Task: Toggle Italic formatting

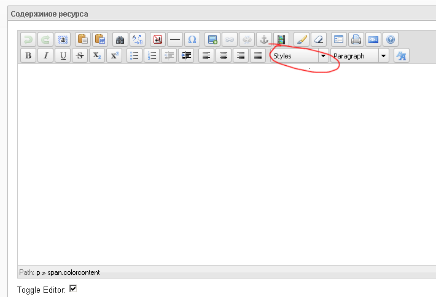Action: 45,55
